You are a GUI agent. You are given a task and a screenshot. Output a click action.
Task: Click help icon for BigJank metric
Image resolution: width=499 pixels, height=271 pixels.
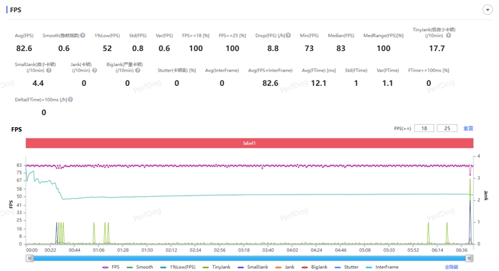(x=137, y=70)
